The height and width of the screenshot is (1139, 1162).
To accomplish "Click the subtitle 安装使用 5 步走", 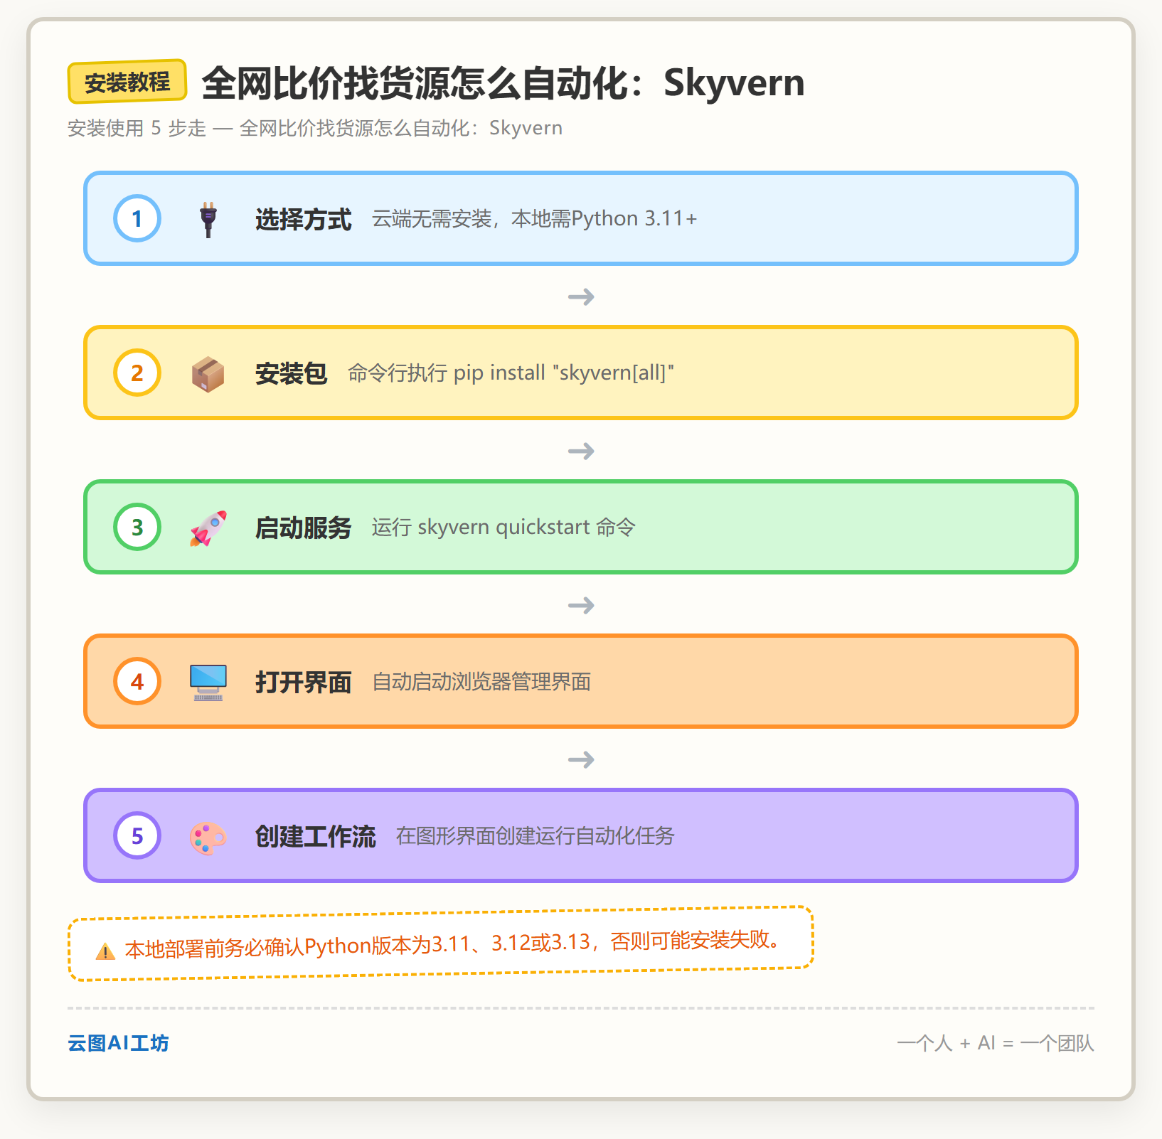I will [x=137, y=128].
